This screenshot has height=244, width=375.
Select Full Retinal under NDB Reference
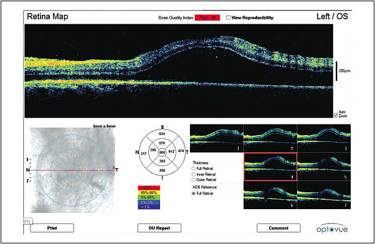[194, 194]
